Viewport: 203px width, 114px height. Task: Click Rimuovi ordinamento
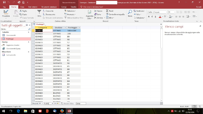tap(53, 18)
